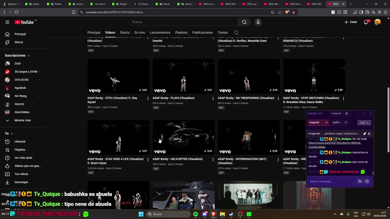The height and width of the screenshot is (219, 390).
Task: Click the KickTalk Send a message field
Action: [x=331, y=181]
